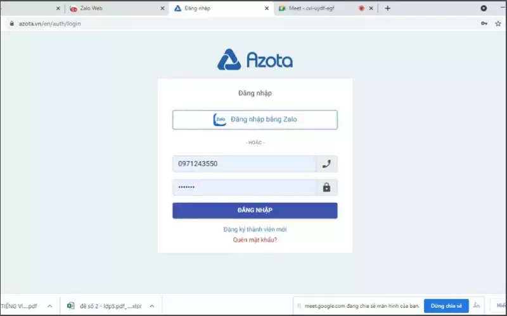Expand options for the TIẾNG VI...pdf download
Screen dimensions: 507x316
tap(50, 306)
